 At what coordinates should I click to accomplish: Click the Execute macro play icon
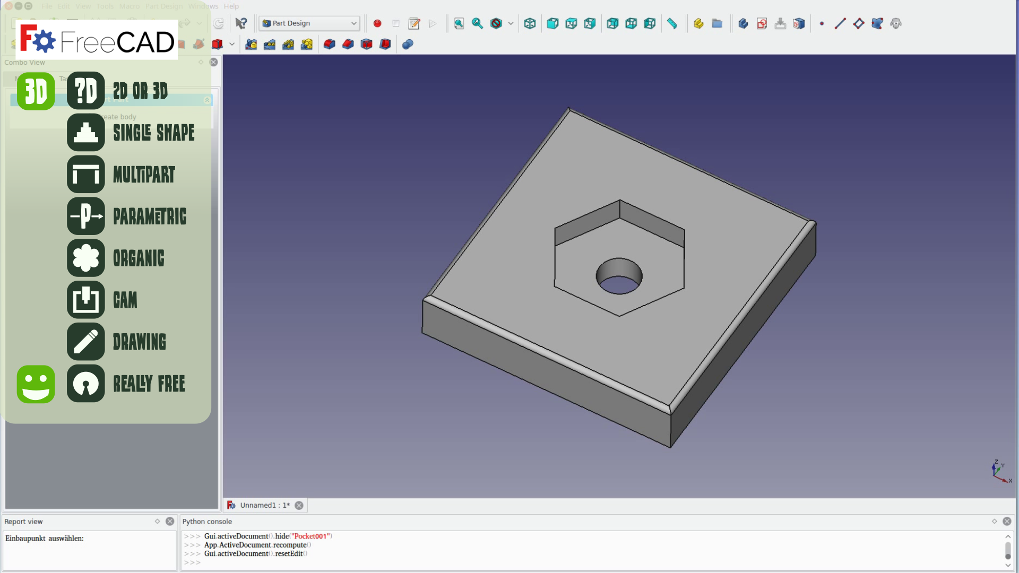pos(433,23)
